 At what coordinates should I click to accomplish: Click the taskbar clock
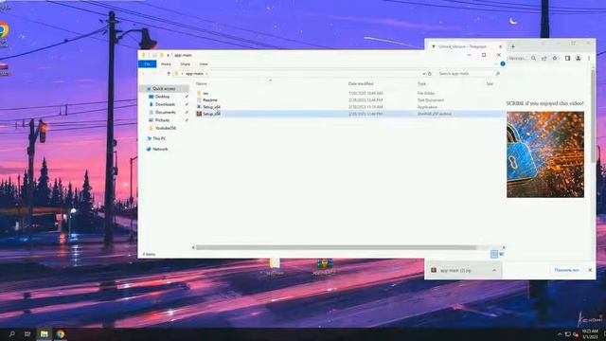point(590,334)
